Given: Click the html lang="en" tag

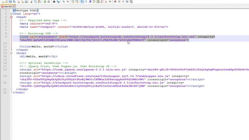Looking at the screenshot, I should click(x=26, y=14).
